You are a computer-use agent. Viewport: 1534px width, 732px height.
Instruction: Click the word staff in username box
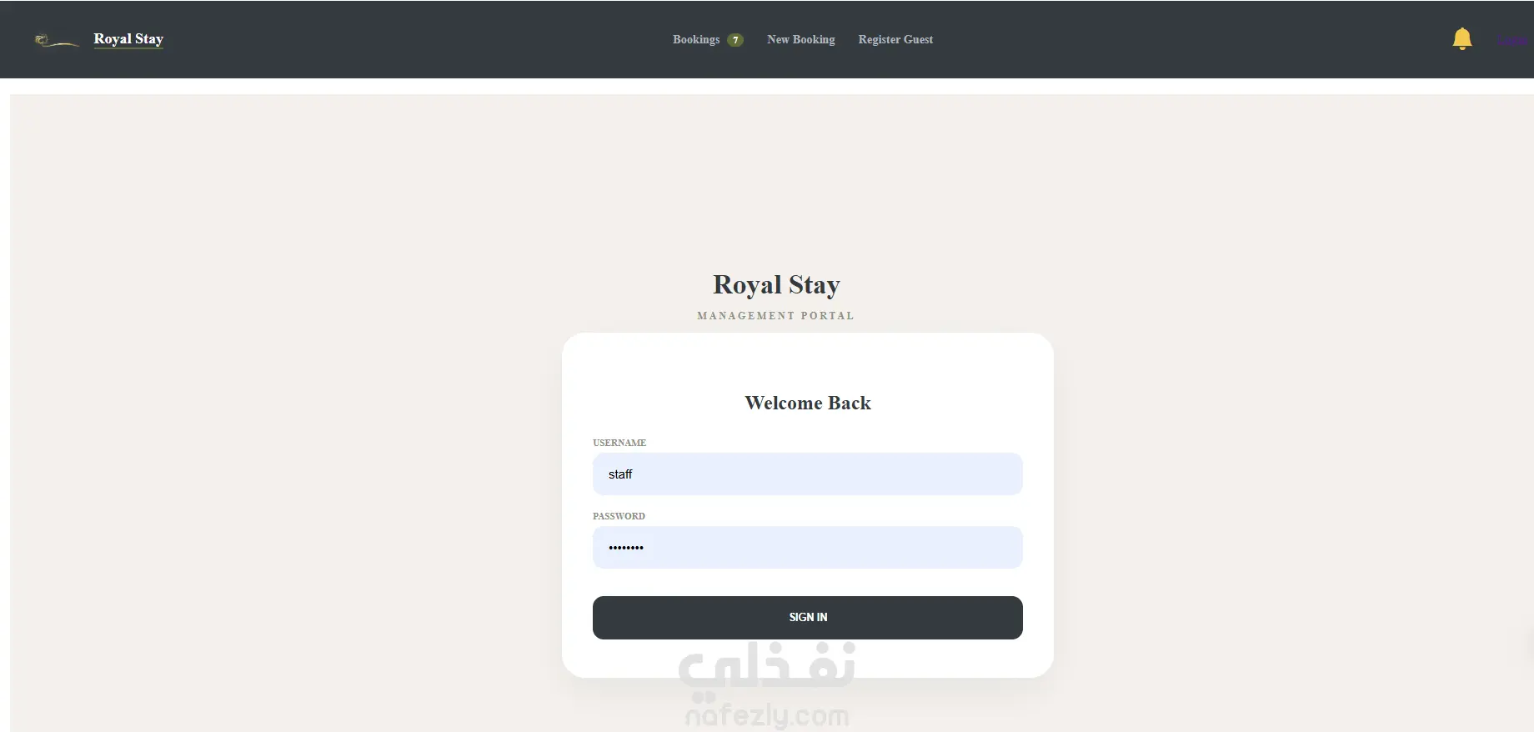tap(620, 474)
